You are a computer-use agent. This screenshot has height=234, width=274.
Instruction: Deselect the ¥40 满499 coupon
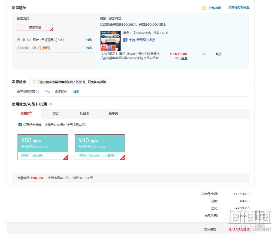tap(100, 147)
